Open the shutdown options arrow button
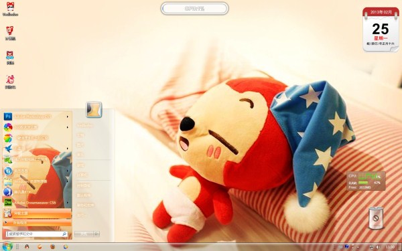The width and height of the screenshot is (402, 251). [x=96, y=234]
